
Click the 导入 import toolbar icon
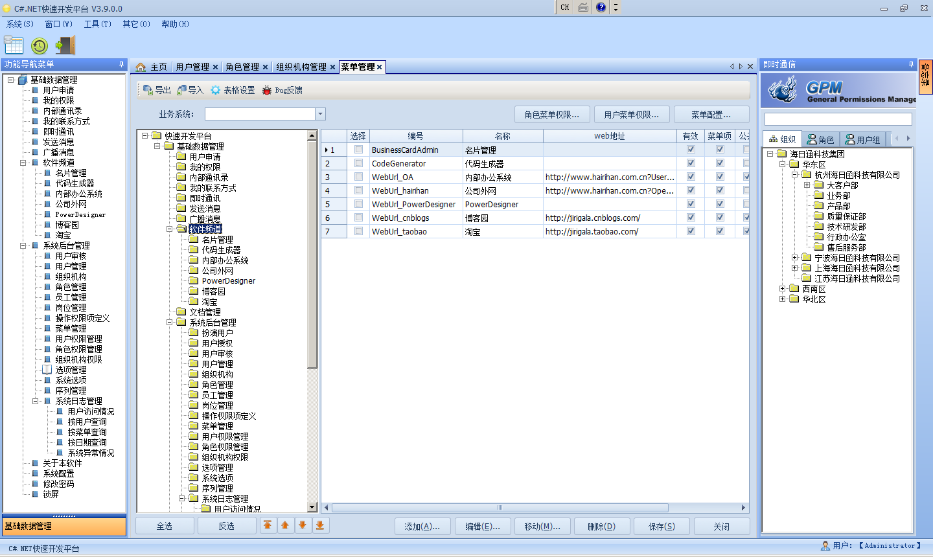[181, 90]
